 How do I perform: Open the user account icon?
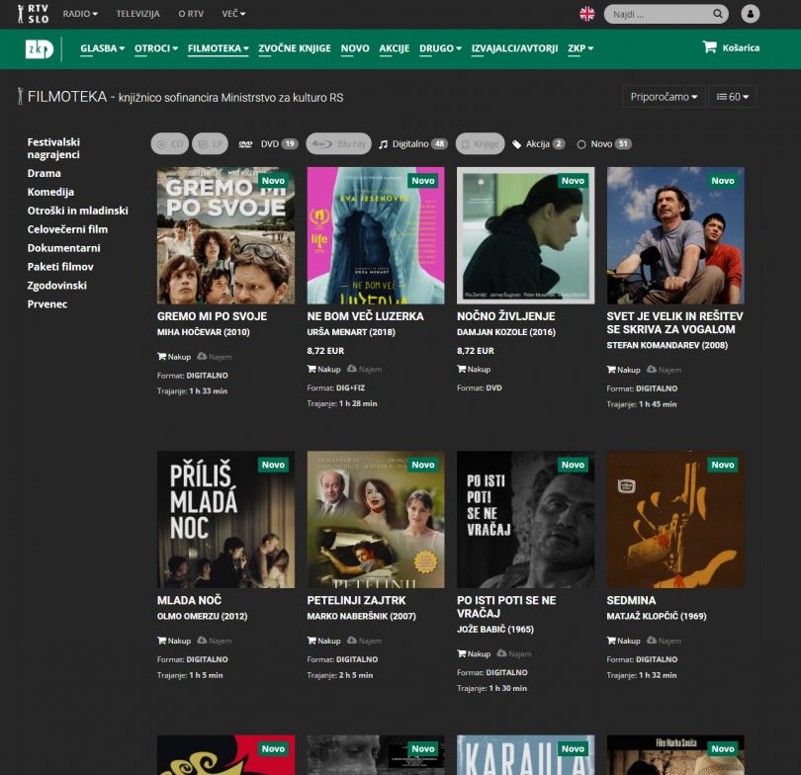[x=750, y=14]
